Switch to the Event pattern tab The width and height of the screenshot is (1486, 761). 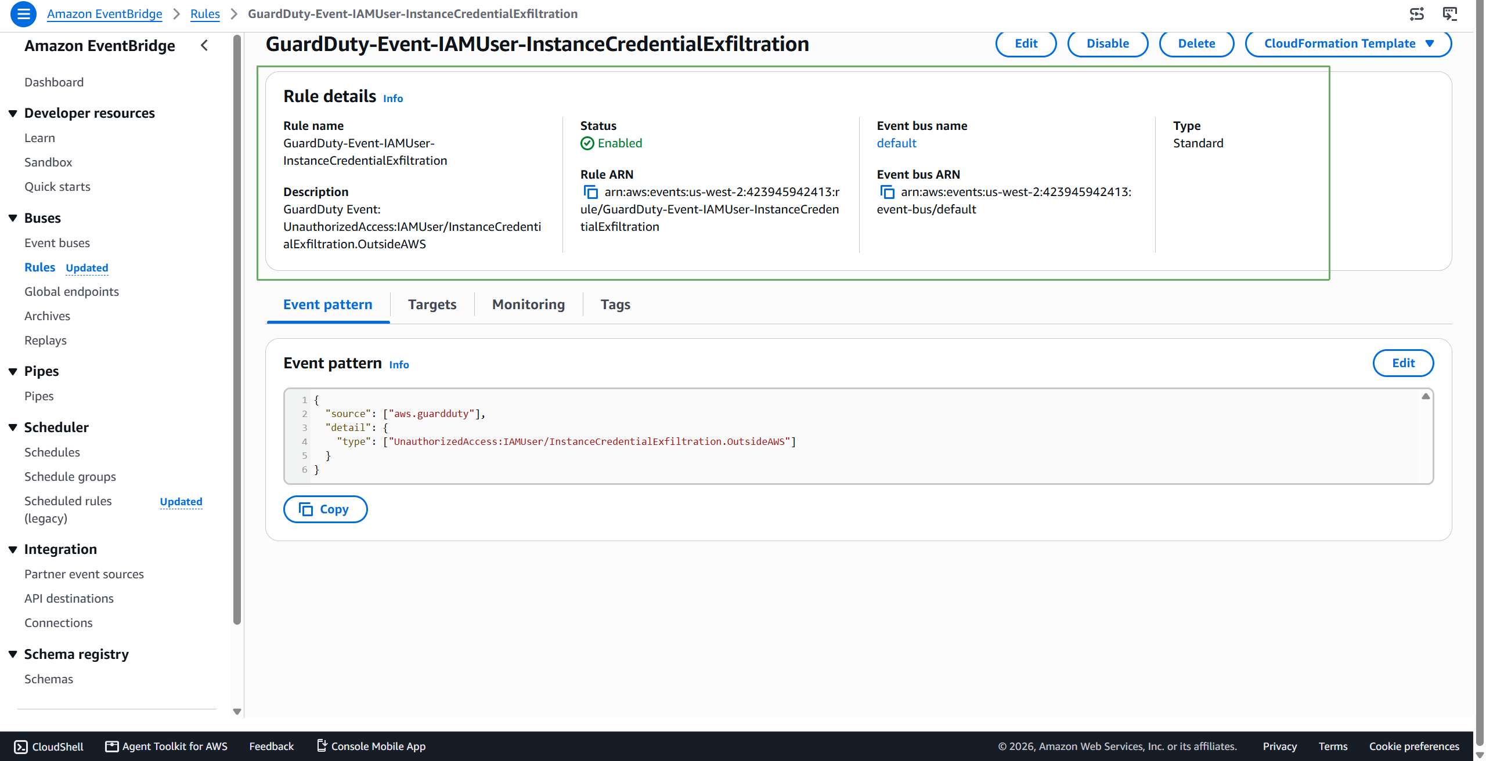click(x=328, y=305)
